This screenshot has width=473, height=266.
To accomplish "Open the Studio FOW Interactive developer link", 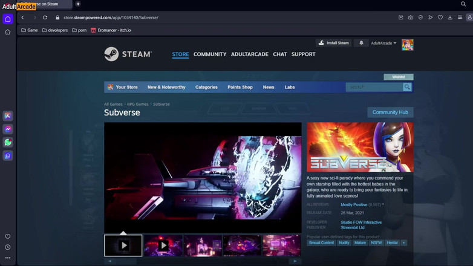I will click(x=361, y=222).
